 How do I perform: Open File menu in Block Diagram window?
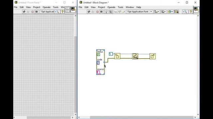(81, 7)
